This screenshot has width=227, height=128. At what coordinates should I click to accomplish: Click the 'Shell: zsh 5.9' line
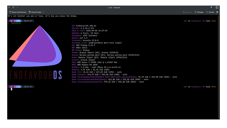[x=80, y=38]
